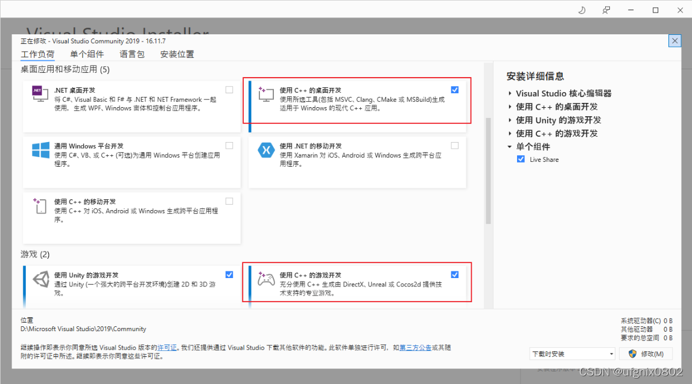Click the workloads list vertical scrollbar
This screenshot has width=692, height=384.
488,172
